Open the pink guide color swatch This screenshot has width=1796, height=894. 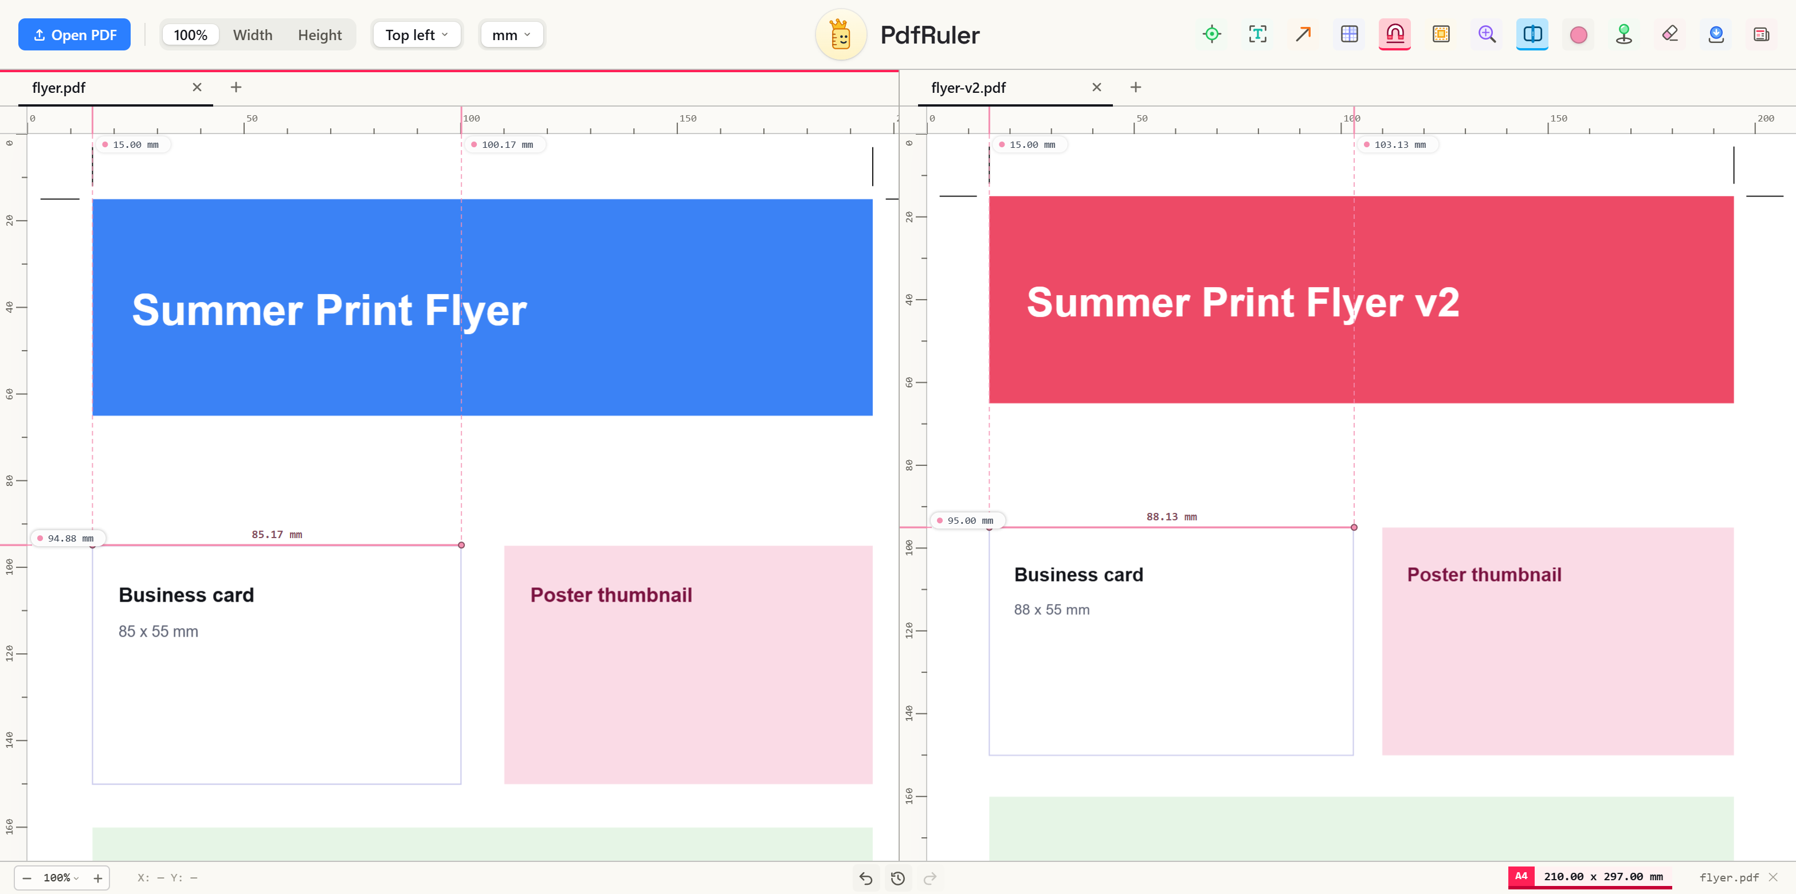pyautogui.click(x=1578, y=34)
